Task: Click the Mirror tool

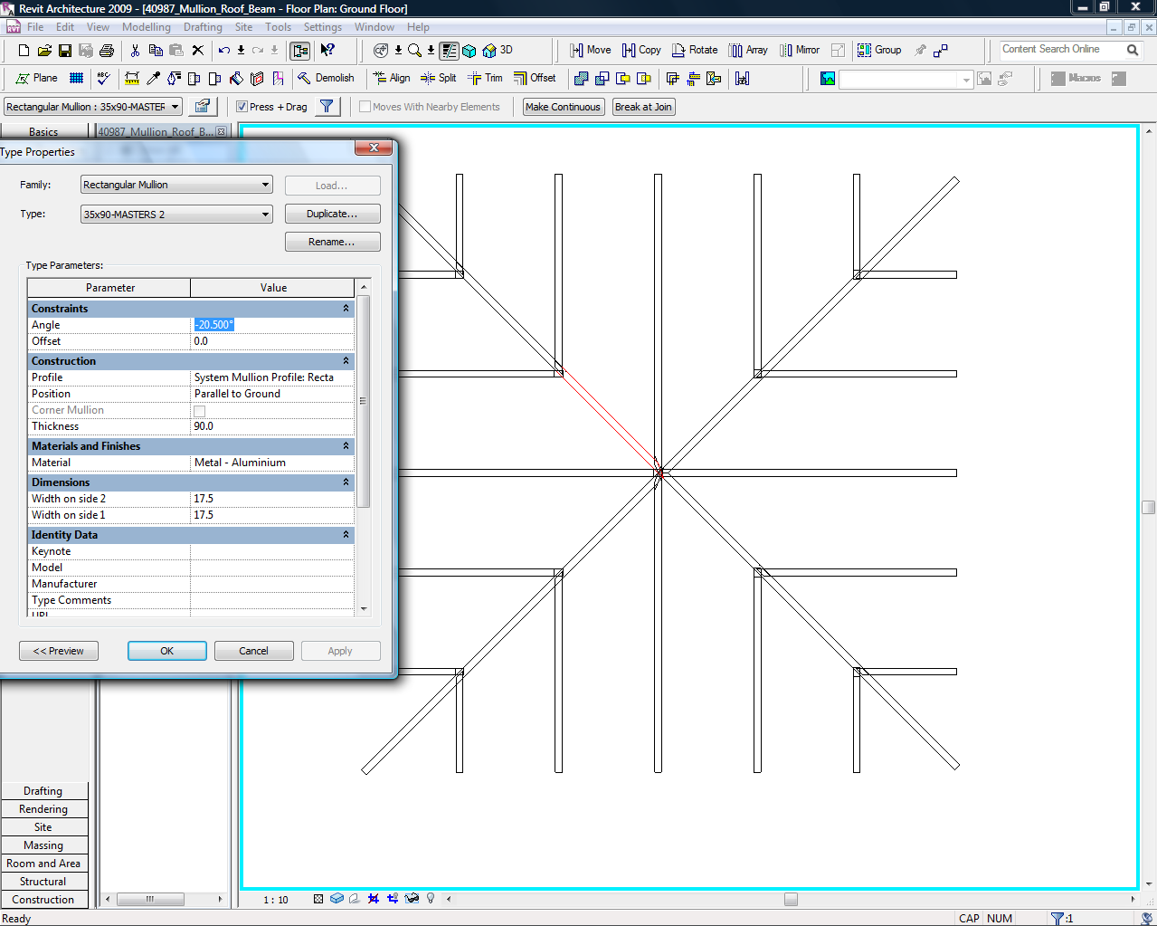Action: tap(799, 51)
